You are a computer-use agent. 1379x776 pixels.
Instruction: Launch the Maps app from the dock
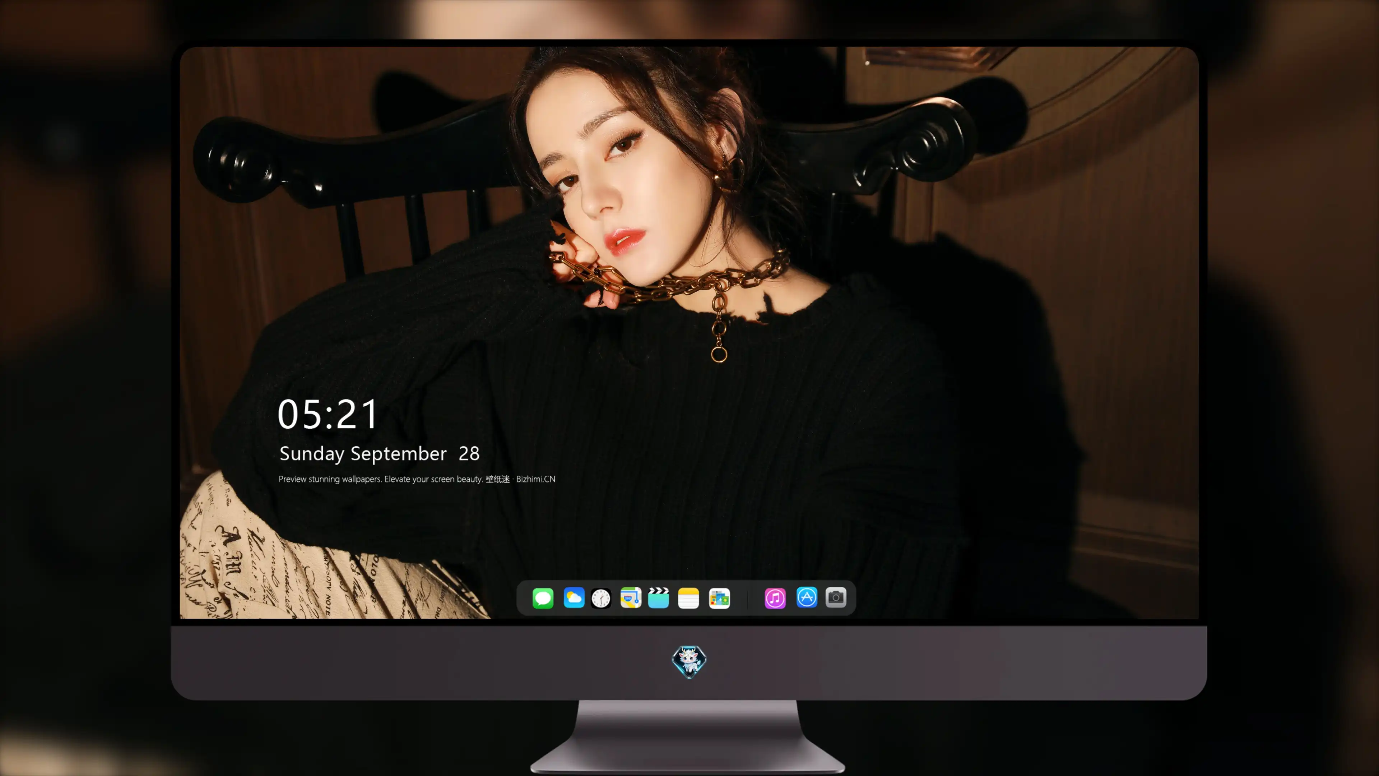pyautogui.click(x=631, y=598)
